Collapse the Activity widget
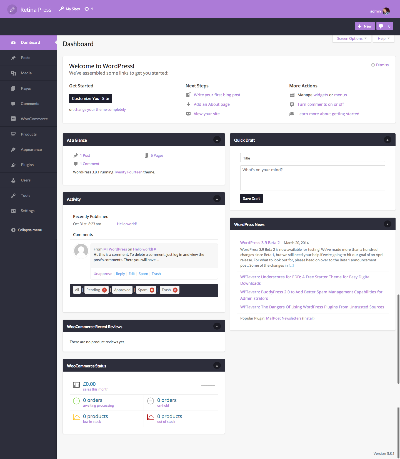Image resolution: width=400 pixels, height=459 pixels. pyautogui.click(x=217, y=199)
